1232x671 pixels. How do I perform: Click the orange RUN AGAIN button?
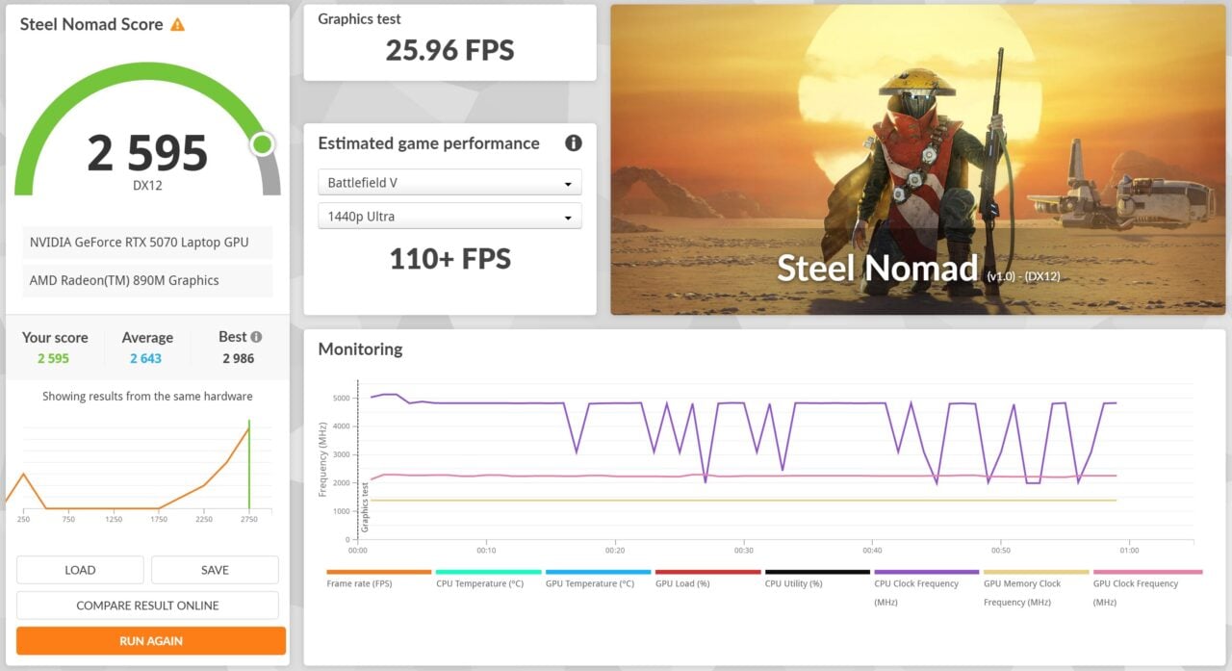click(x=151, y=641)
